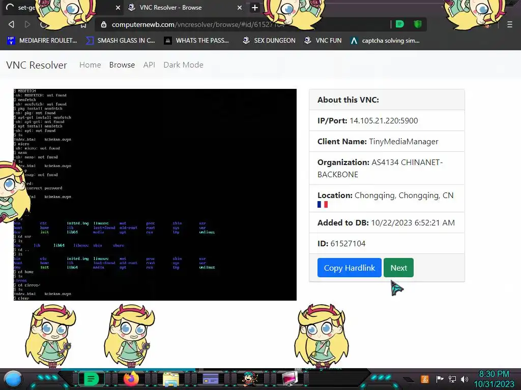The image size is (521, 390).
Task: Open the WHATS THE PASS... bookmark
Action: (197, 41)
